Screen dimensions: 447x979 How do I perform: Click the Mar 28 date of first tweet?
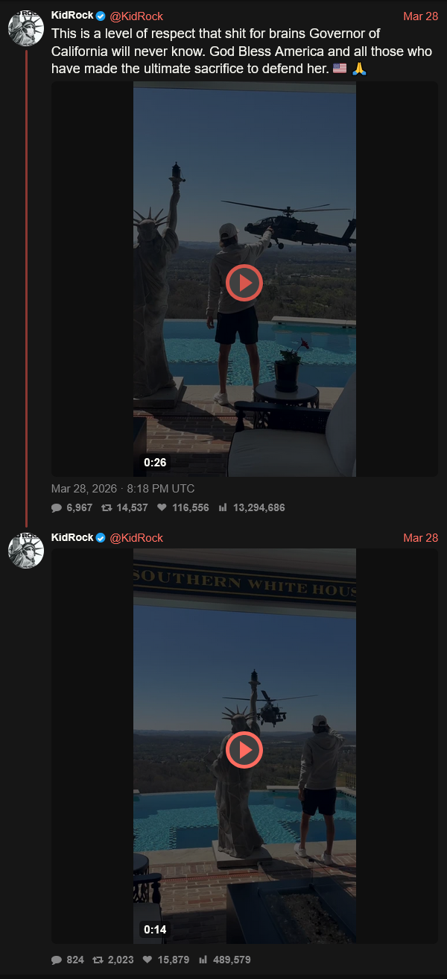click(420, 16)
